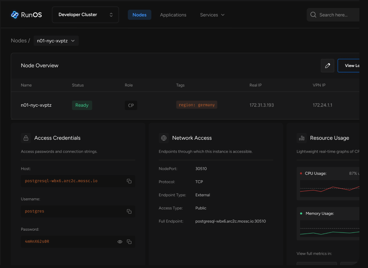368x268 pixels.
Task: Copy the Host connection string
Action: [x=129, y=181]
